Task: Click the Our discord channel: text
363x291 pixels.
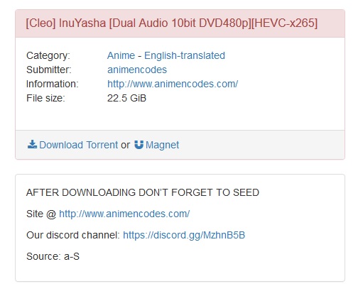Action: [x=73, y=235]
